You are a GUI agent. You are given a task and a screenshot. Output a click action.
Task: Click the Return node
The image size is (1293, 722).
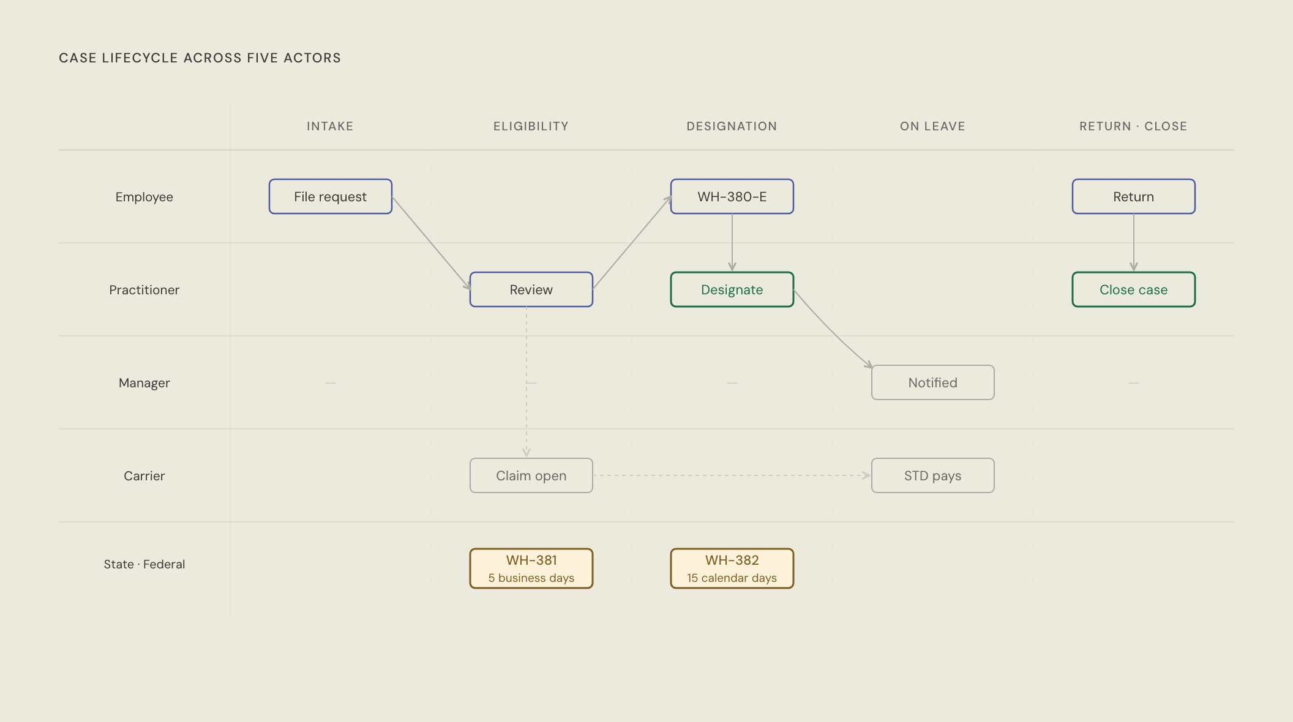tap(1133, 196)
